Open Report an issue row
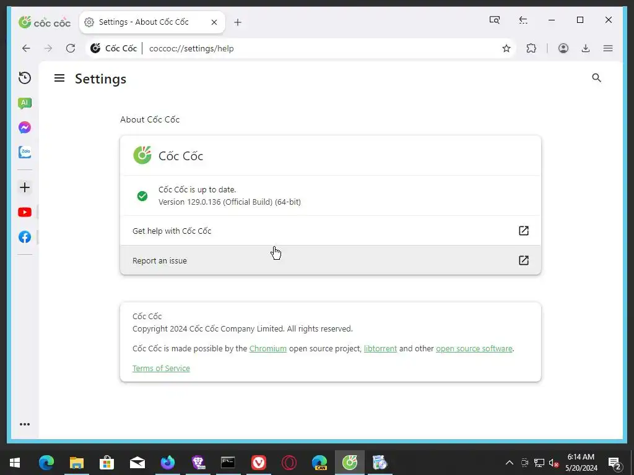Screen dimensions: 634x475 point(331,260)
